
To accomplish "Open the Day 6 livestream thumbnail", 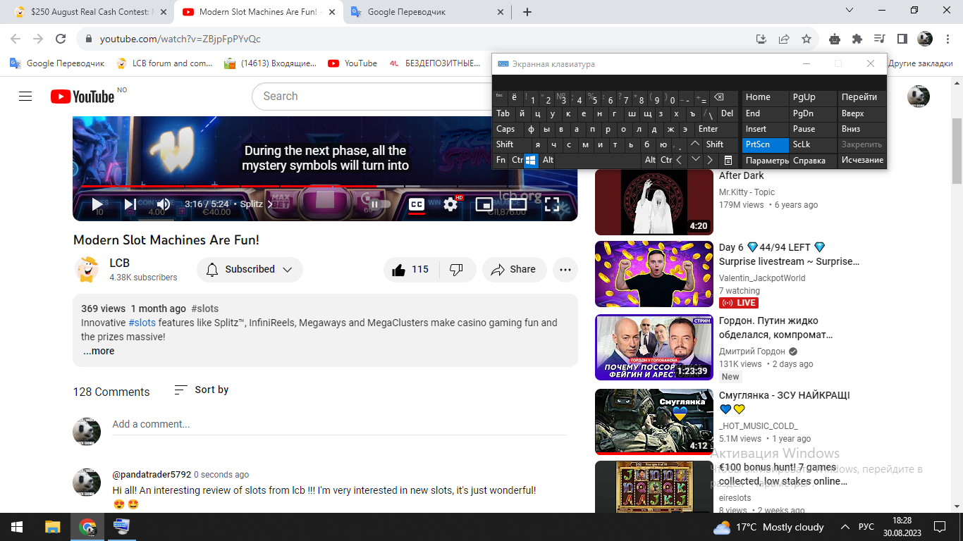I will pos(654,274).
